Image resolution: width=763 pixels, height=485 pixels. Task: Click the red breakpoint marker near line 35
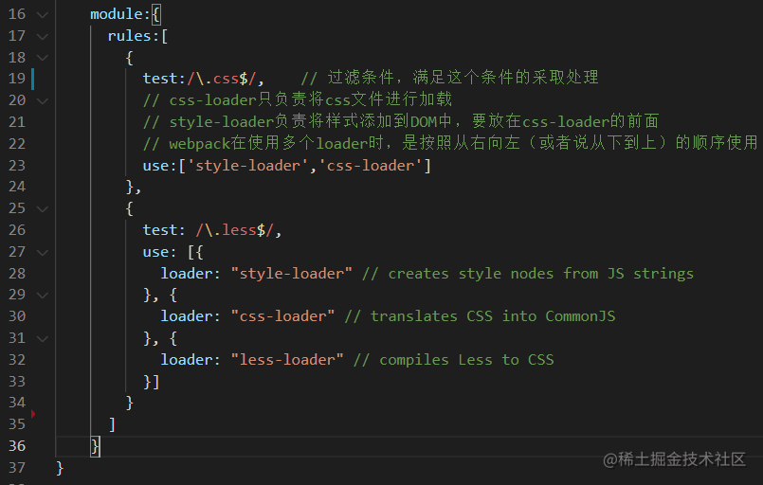pos(33,414)
